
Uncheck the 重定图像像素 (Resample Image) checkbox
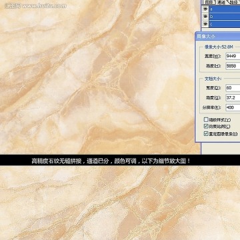pos(206,134)
